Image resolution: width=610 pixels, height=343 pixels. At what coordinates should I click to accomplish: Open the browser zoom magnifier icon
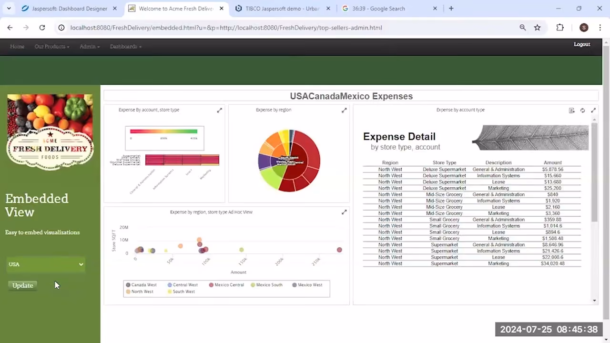(x=523, y=28)
